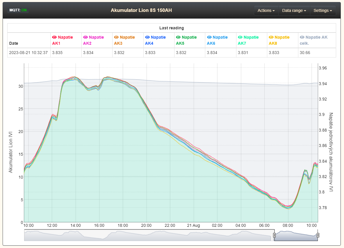Click the MQTT: ON status badge

click(18, 10)
